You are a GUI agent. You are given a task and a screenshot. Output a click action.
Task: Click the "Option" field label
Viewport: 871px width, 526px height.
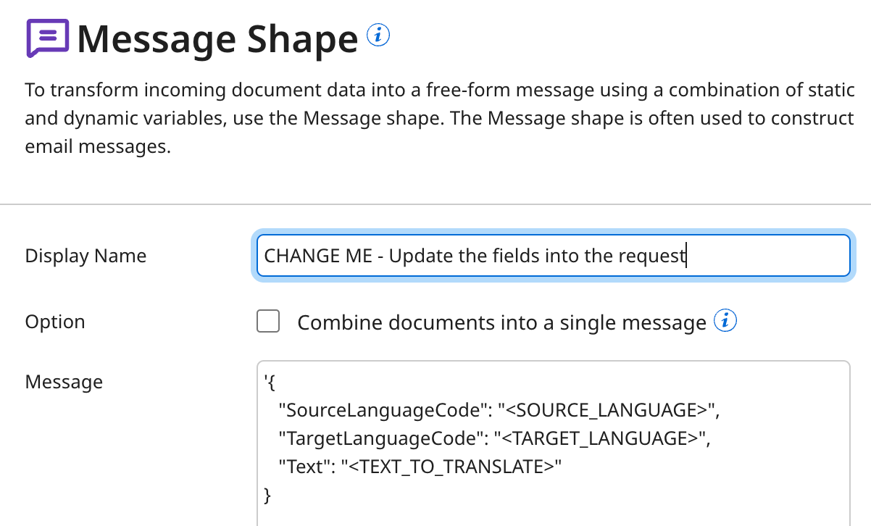click(x=55, y=322)
